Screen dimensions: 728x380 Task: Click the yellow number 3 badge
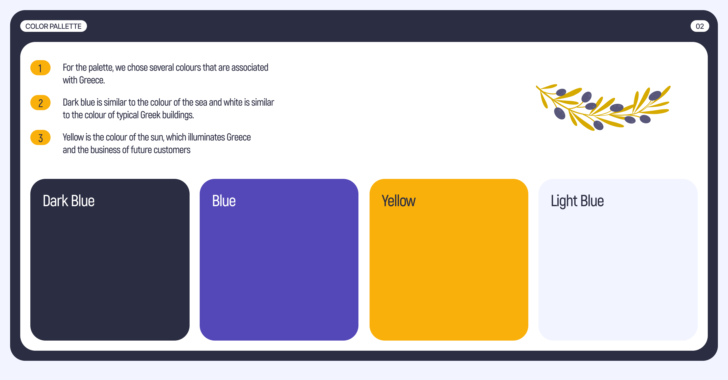(40, 138)
